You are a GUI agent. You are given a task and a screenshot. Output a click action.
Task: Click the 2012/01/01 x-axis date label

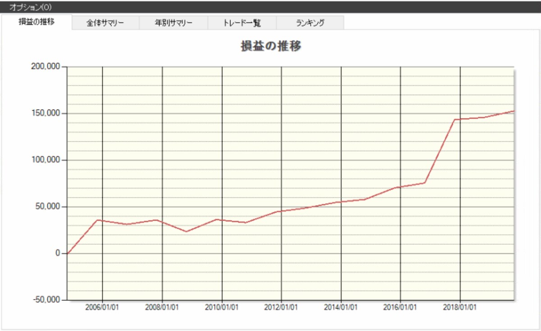point(281,307)
